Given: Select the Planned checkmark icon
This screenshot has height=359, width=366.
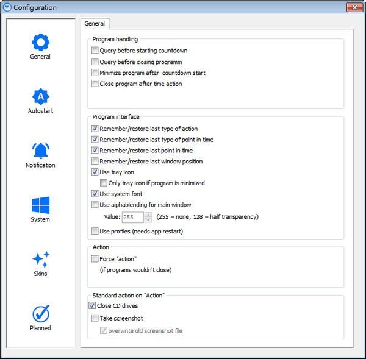Looking at the screenshot, I should click(x=41, y=314).
